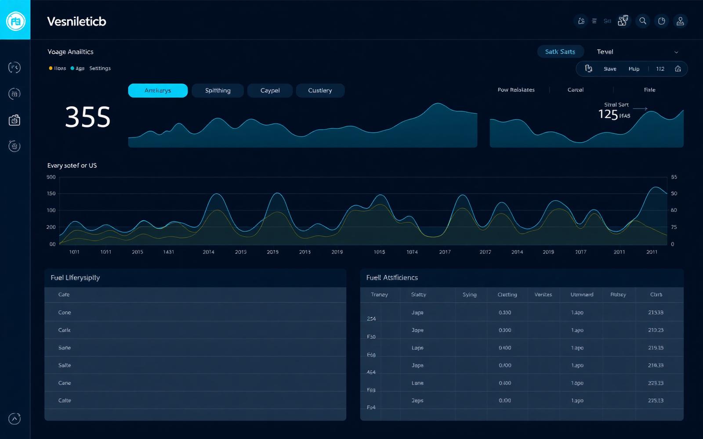Open the Tevel dropdown label
Image resolution: width=703 pixels, height=439 pixels.
605,51
